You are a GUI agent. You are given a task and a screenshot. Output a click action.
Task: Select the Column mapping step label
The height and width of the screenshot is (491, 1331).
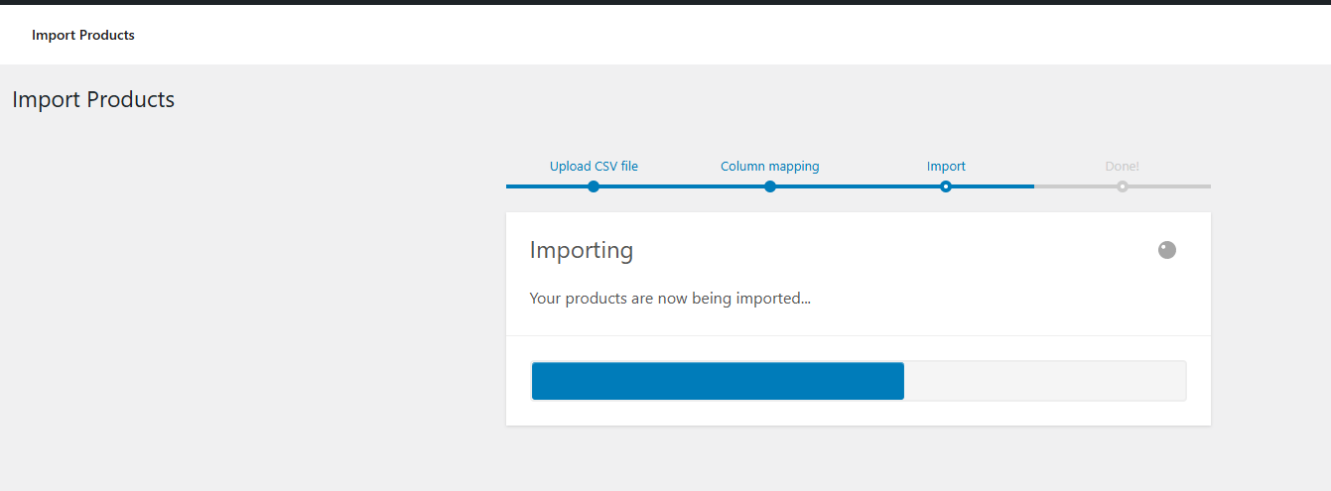click(770, 167)
